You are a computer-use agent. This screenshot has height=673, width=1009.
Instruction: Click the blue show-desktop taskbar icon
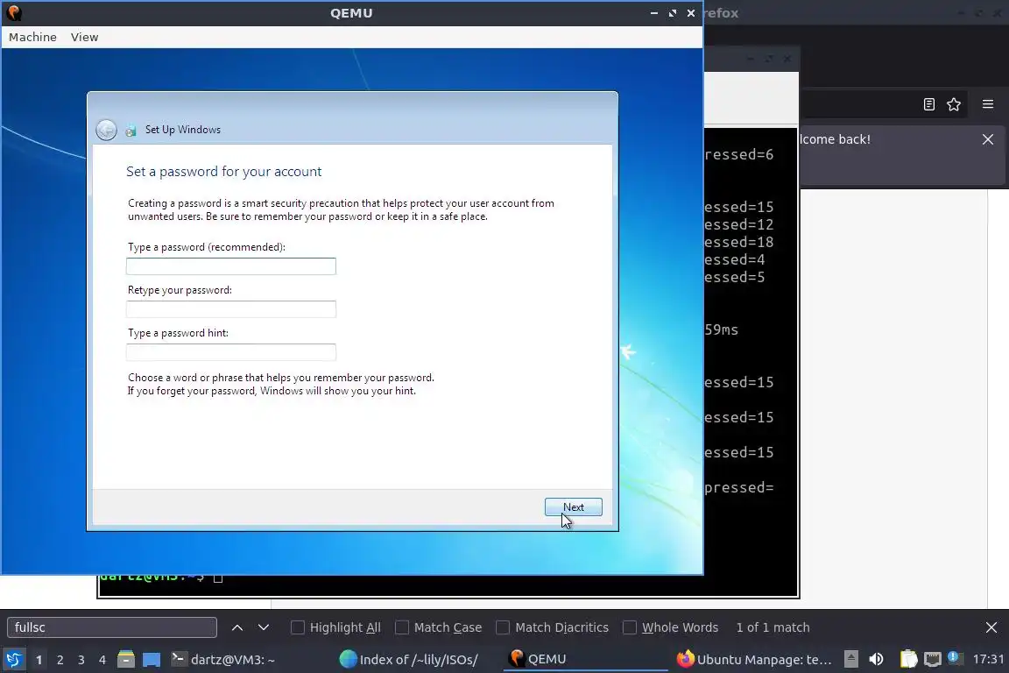point(152,660)
